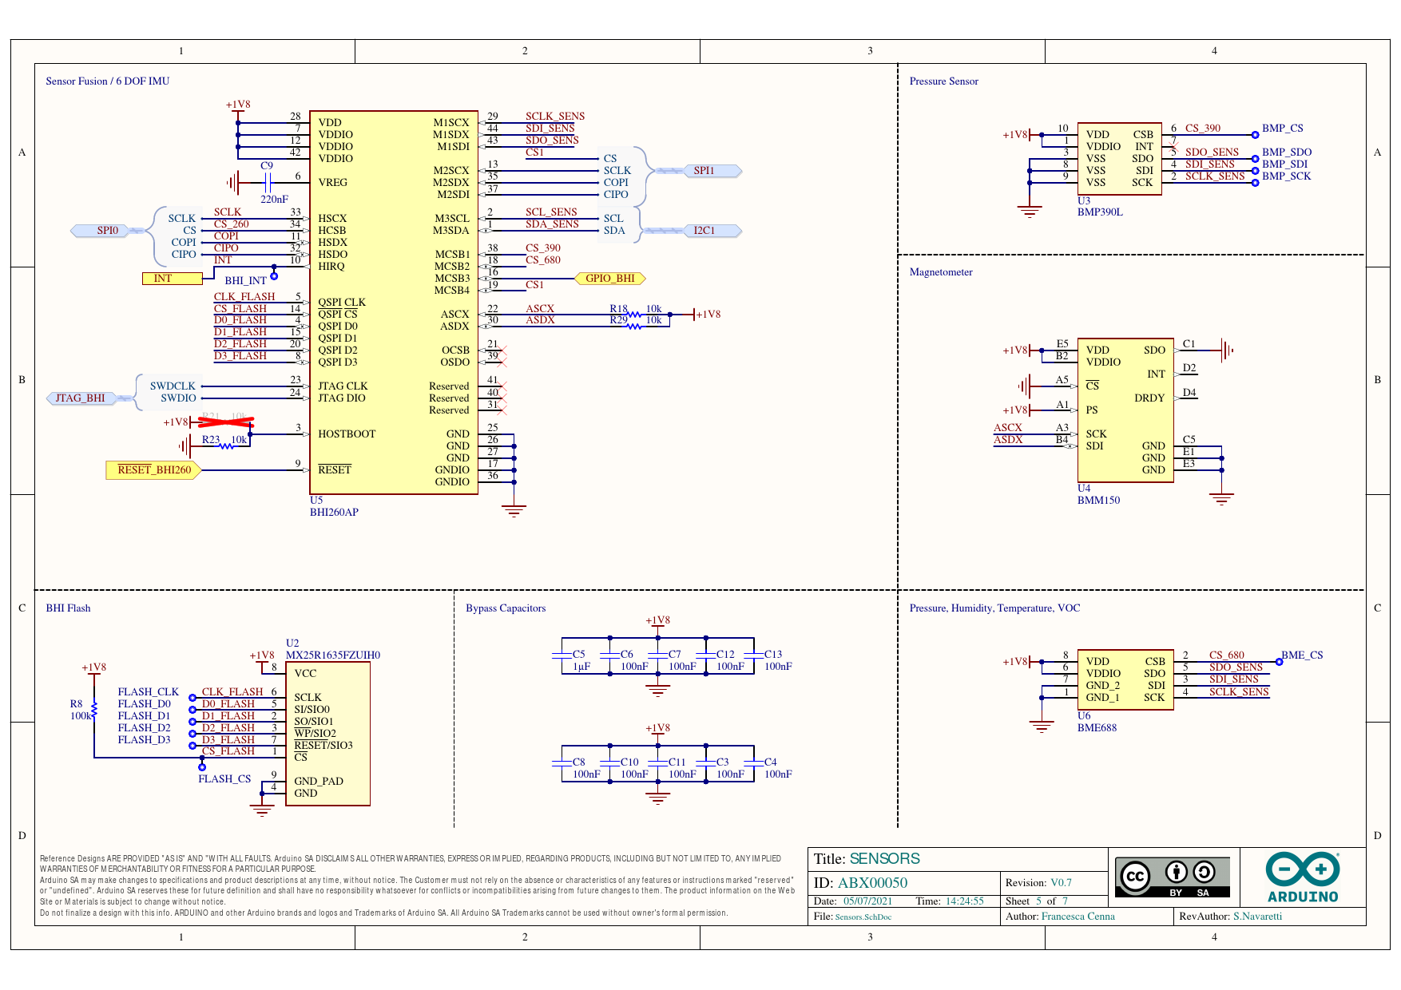The image size is (1401, 990).
Task: Select the C9 220nF capacitor symbol
Action: click(x=268, y=182)
